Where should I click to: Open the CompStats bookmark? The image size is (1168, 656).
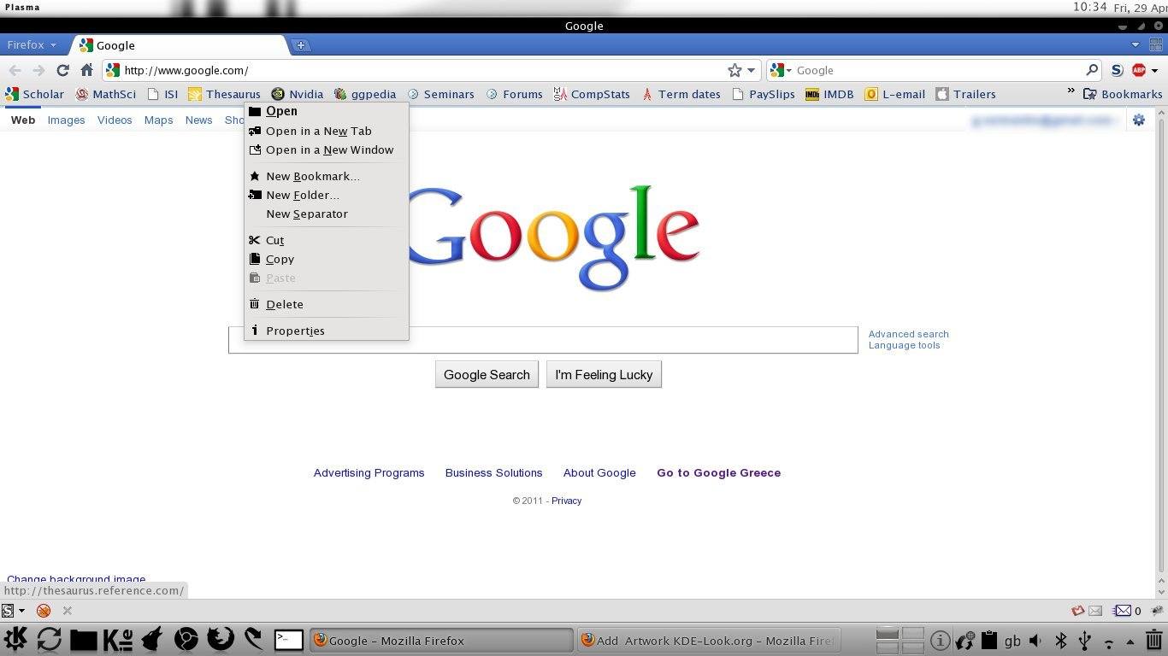click(x=592, y=94)
